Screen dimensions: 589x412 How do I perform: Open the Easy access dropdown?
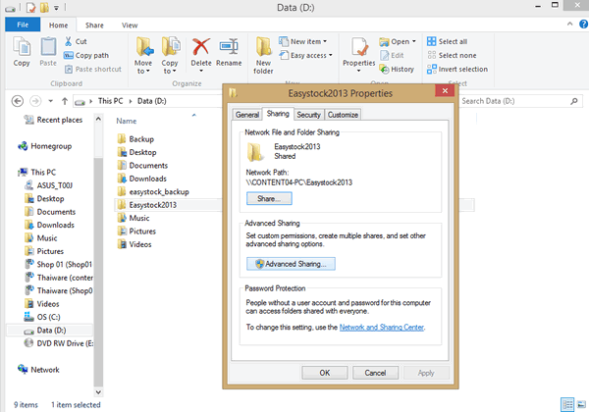305,55
